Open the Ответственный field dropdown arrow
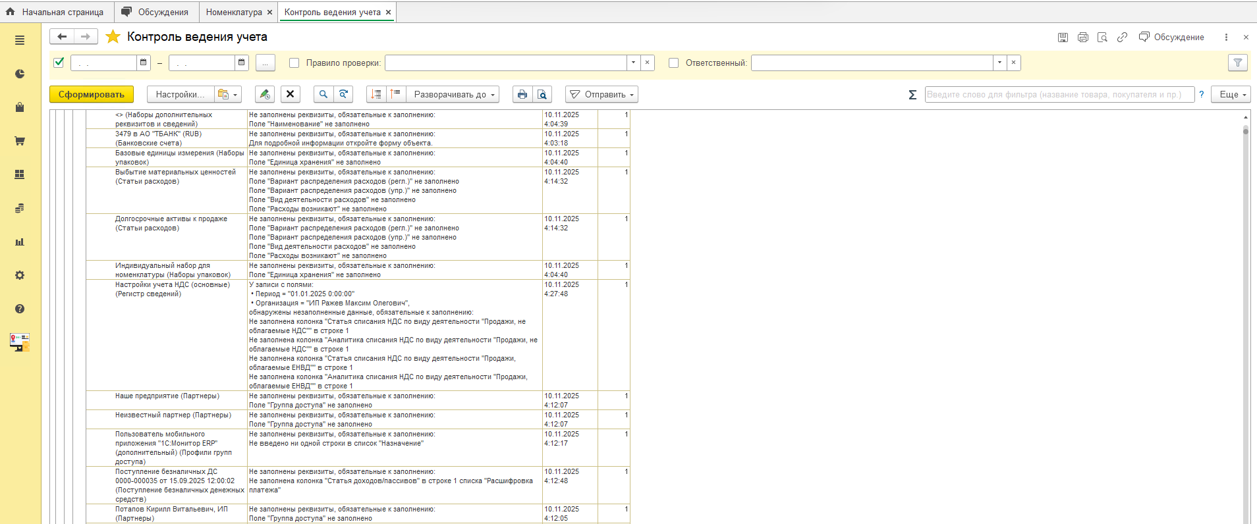Image resolution: width=1257 pixels, height=524 pixels. (999, 63)
